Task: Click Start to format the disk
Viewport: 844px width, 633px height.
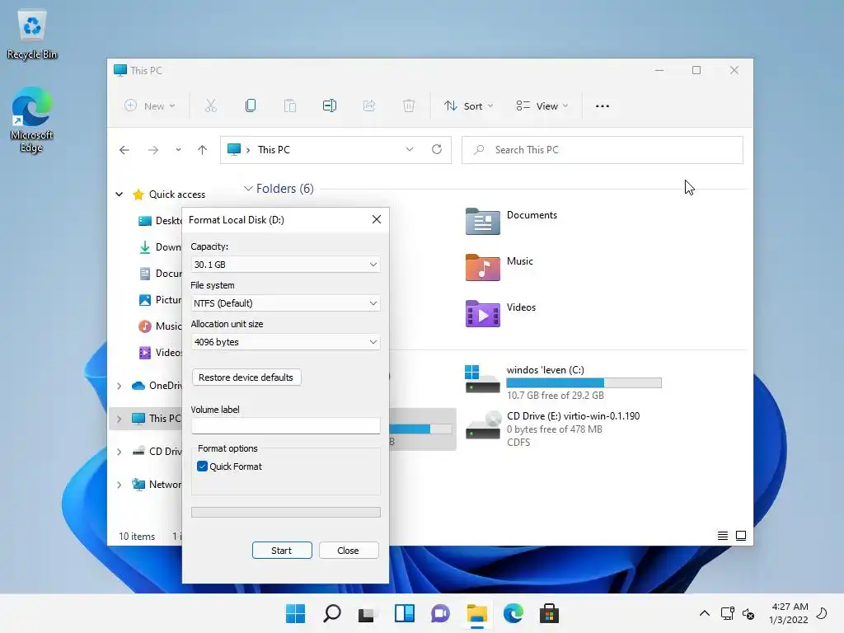Action: coord(282,550)
